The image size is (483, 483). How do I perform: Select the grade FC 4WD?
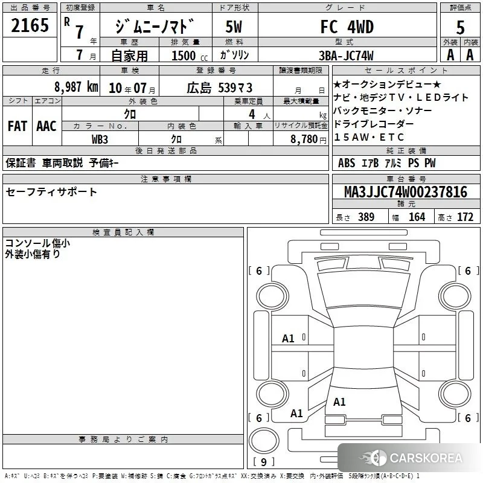click(347, 27)
